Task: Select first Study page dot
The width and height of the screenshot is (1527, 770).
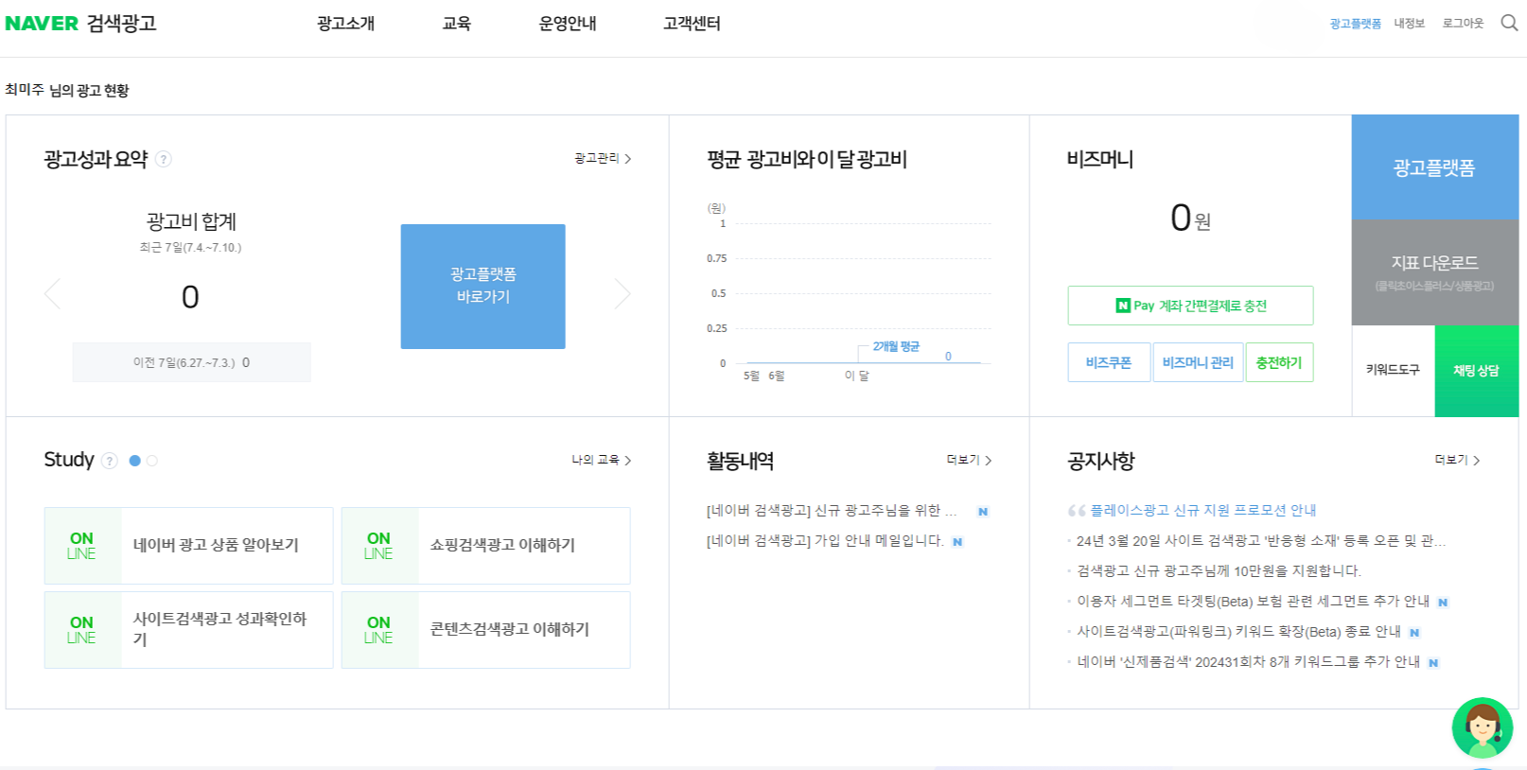Action: tap(134, 461)
